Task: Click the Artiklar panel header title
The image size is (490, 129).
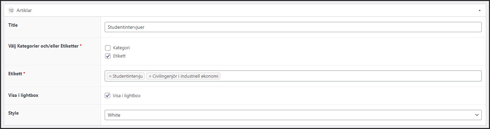Action: pyautogui.click(x=24, y=11)
